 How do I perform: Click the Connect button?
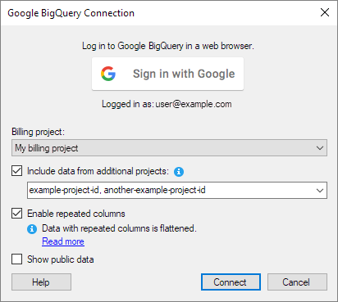pos(231,282)
